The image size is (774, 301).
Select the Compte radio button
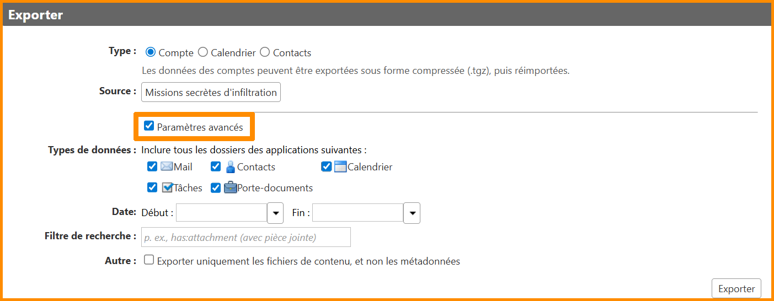coord(150,52)
